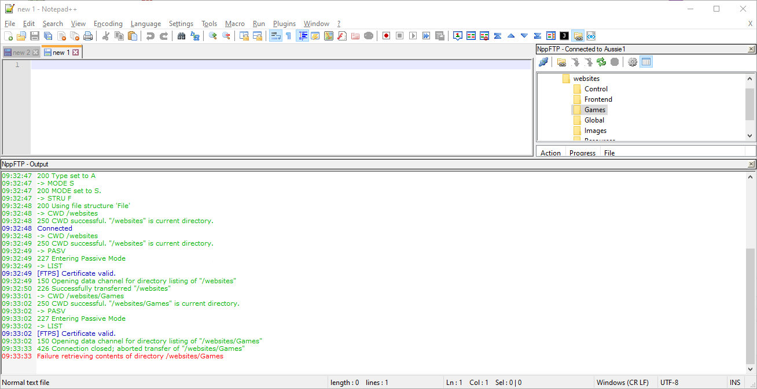Open the Settings menu
This screenshot has height=389, width=757.
181,24
